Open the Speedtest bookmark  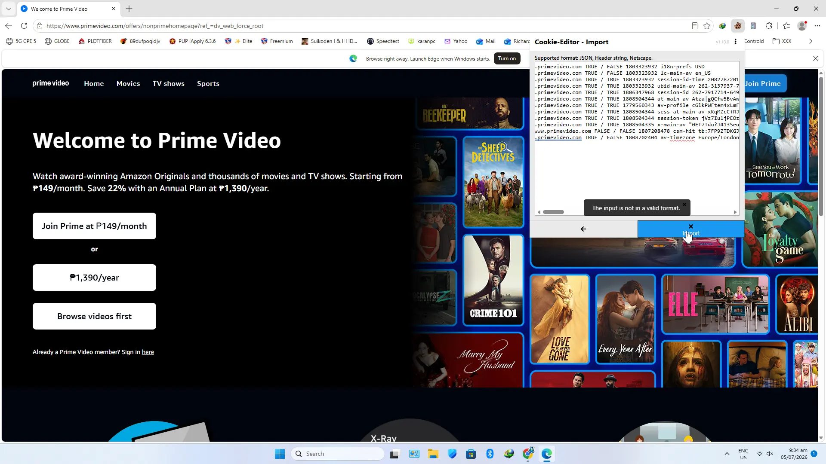click(x=383, y=41)
